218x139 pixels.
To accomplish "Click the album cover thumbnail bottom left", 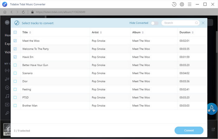I will [x=7, y=129].
